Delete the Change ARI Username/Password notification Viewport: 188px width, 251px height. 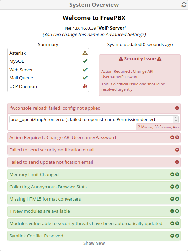(x=177, y=137)
